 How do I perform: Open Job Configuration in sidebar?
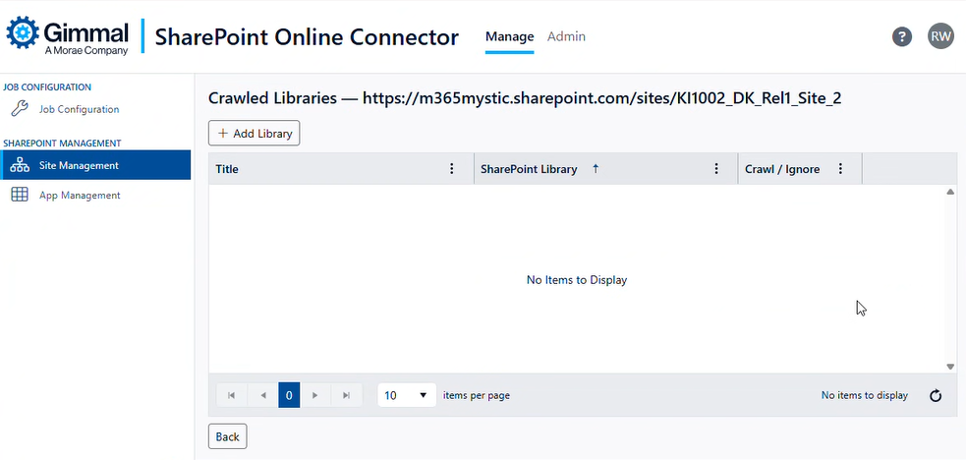[x=79, y=109]
